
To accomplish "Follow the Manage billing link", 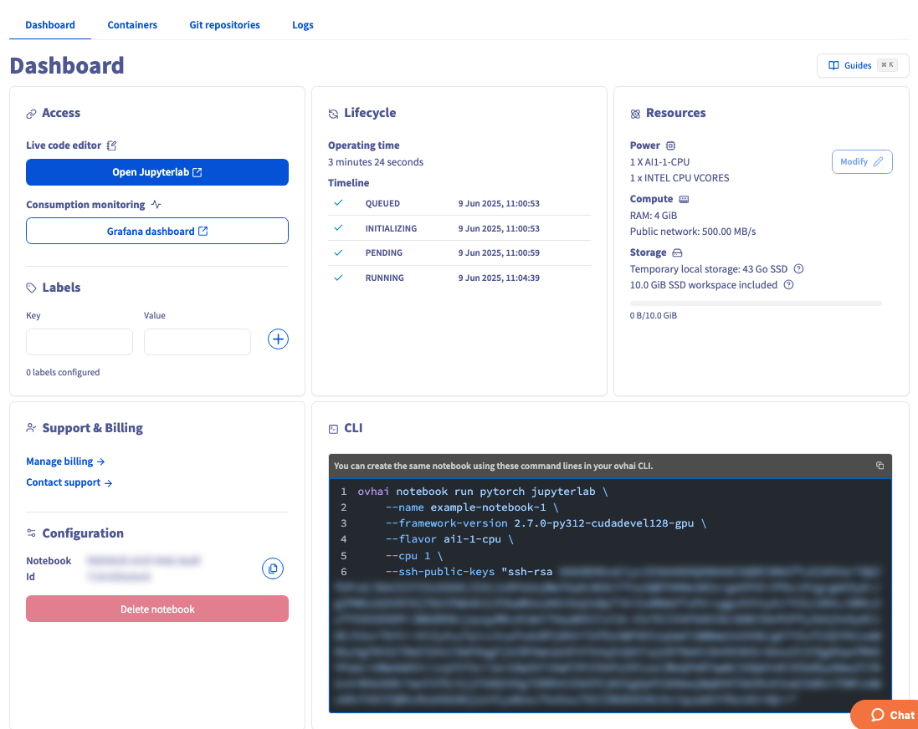I will coord(65,461).
